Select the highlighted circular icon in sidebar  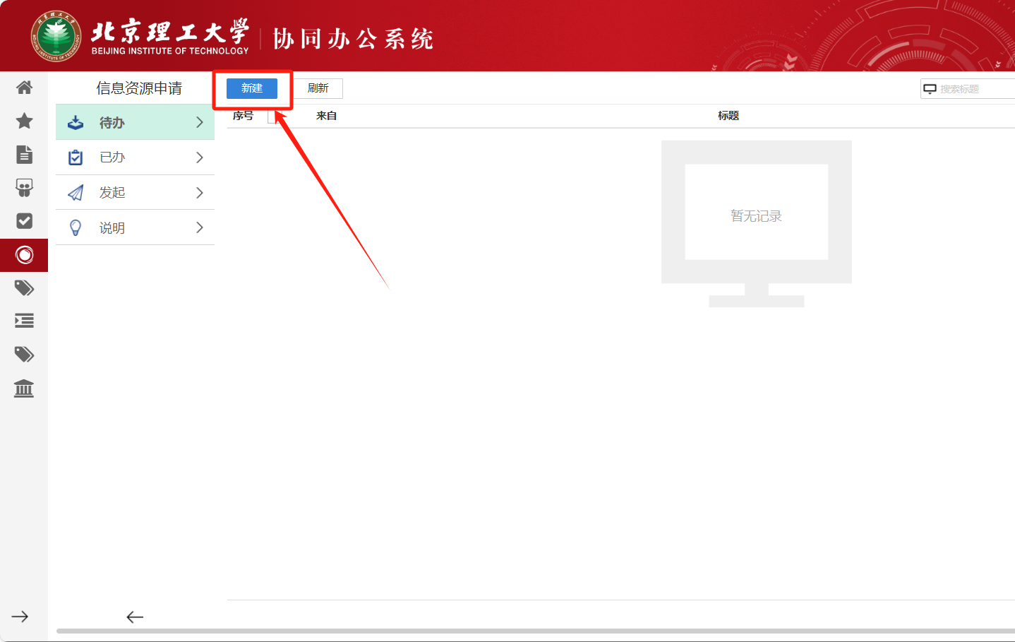24,255
